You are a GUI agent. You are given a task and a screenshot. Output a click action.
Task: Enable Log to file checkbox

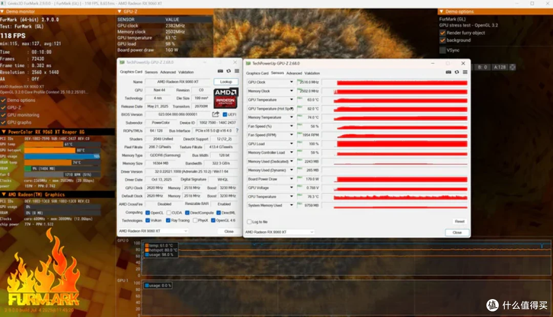249,222
